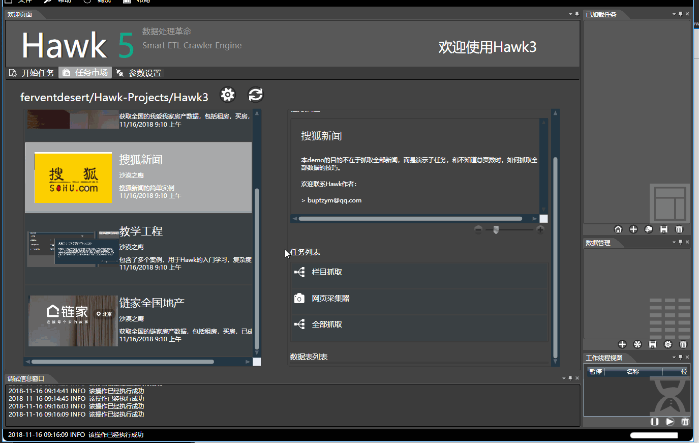Toggle pin on 欢迎页面 panel

click(577, 14)
